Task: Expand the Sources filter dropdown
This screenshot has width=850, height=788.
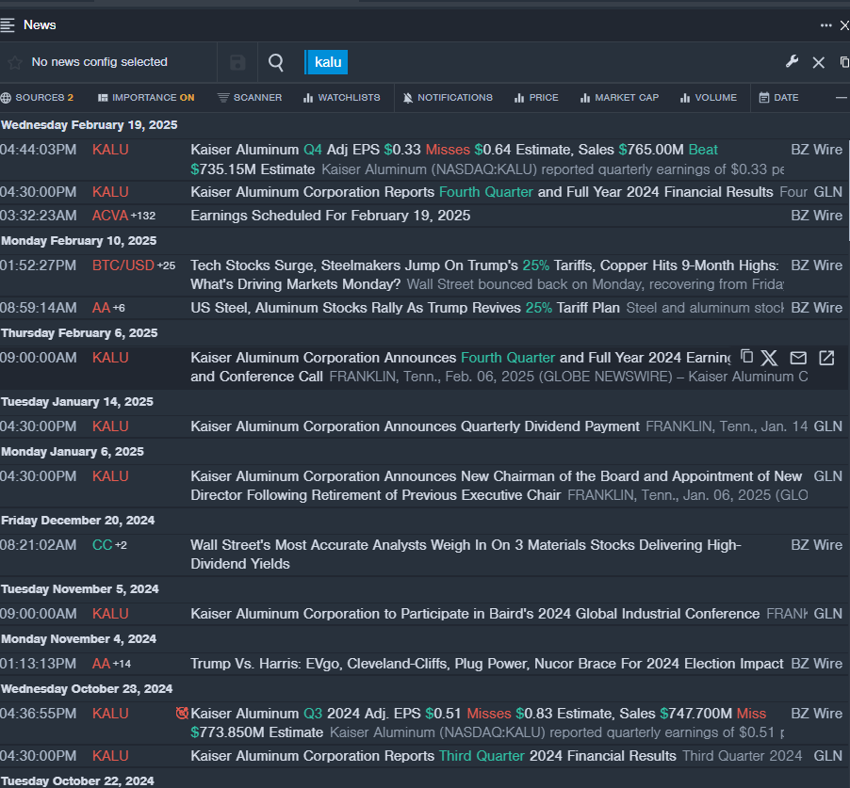Action: click(x=38, y=98)
